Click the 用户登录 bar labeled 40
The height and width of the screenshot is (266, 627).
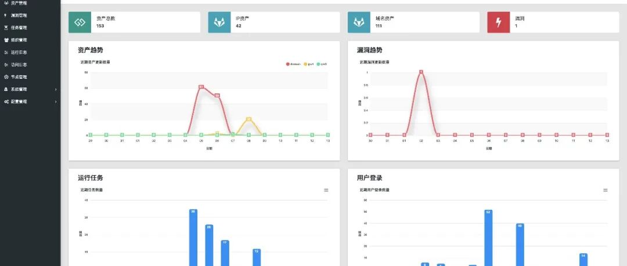(x=520, y=245)
